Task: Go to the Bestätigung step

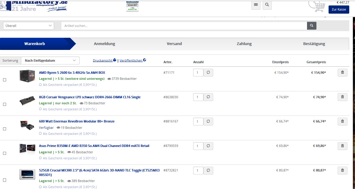Action: pos(314,44)
